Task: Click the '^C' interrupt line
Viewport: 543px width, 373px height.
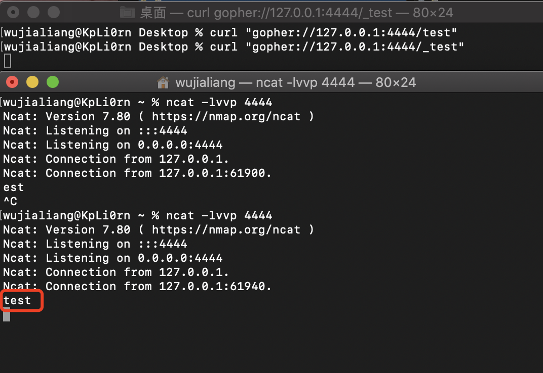Action: click(x=11, y=201)
